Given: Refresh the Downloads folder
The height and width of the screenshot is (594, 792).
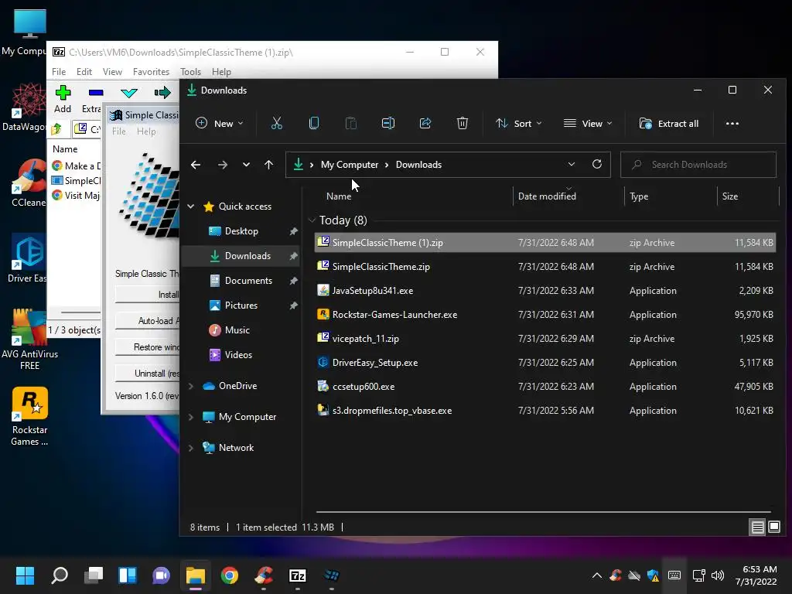Looking at the screenshot, I should (x=596, y=164).
